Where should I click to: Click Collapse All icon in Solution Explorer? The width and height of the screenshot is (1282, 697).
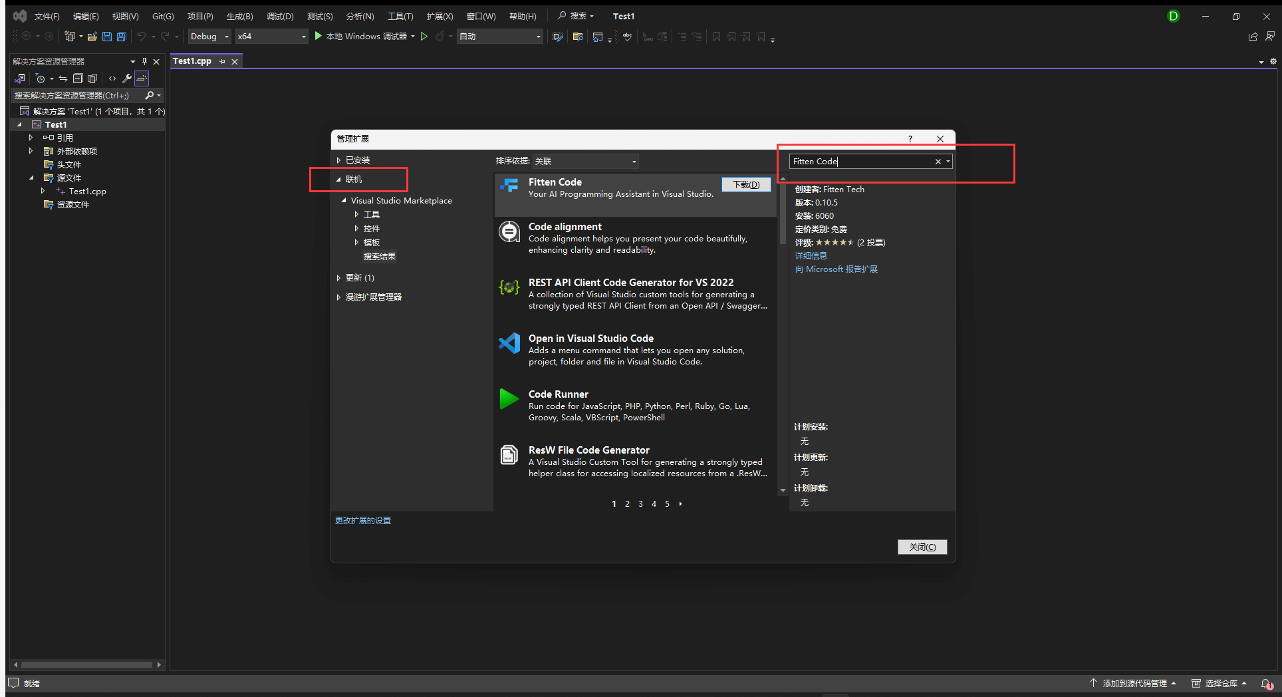(x=78, y=78)
